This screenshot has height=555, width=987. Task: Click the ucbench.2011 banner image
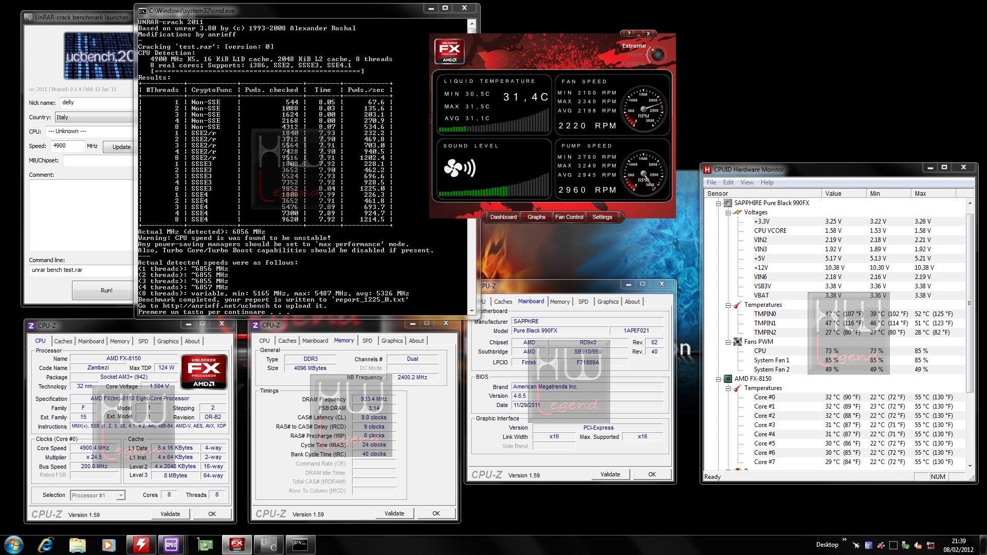(x=98, y=56)
